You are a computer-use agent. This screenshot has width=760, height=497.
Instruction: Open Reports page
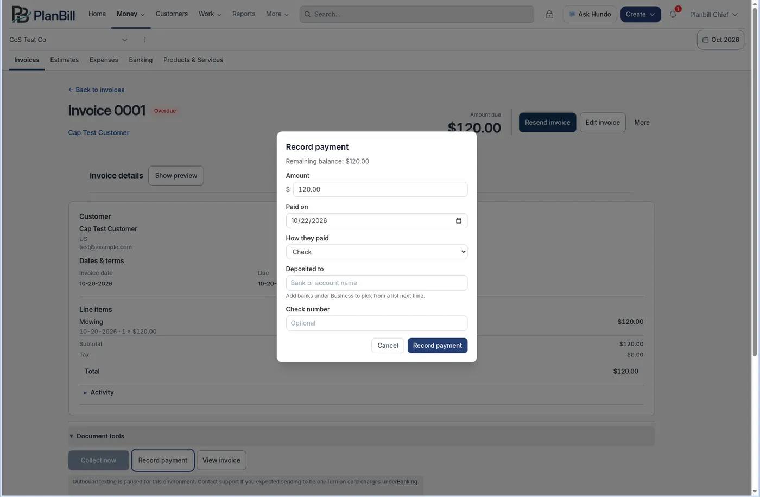pyautogui.click(x=244, y=14)
